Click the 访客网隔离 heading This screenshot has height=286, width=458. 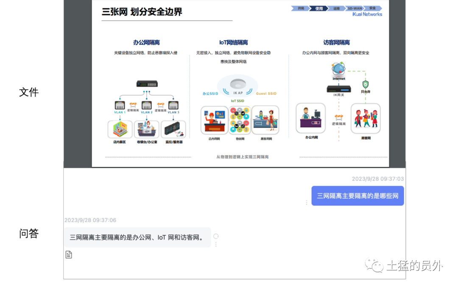(336, 43)
